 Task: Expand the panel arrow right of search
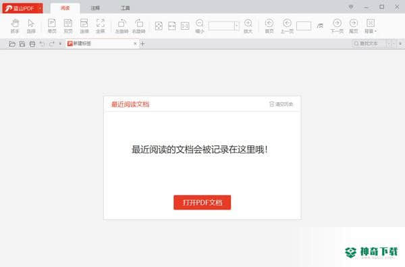coord(400,44)
